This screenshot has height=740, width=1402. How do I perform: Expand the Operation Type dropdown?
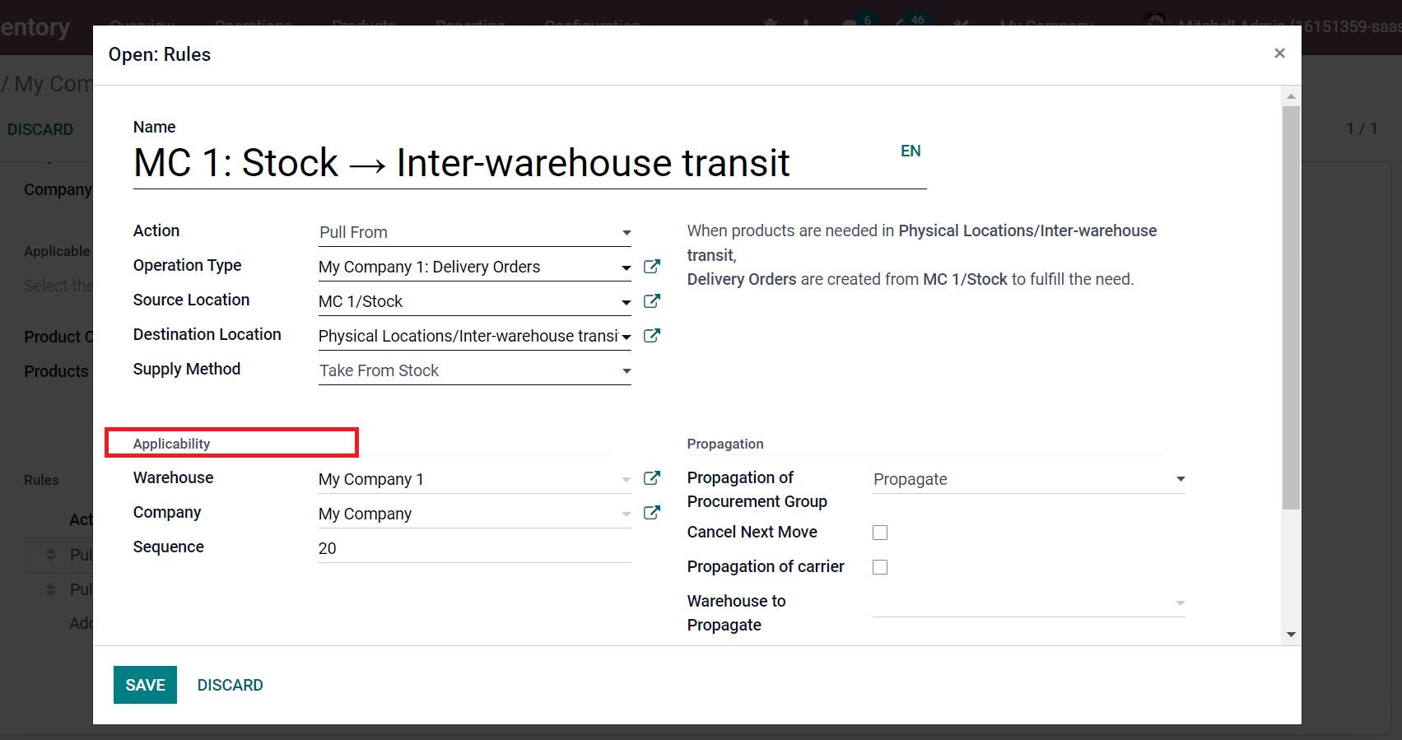click(x=626, y=268)
